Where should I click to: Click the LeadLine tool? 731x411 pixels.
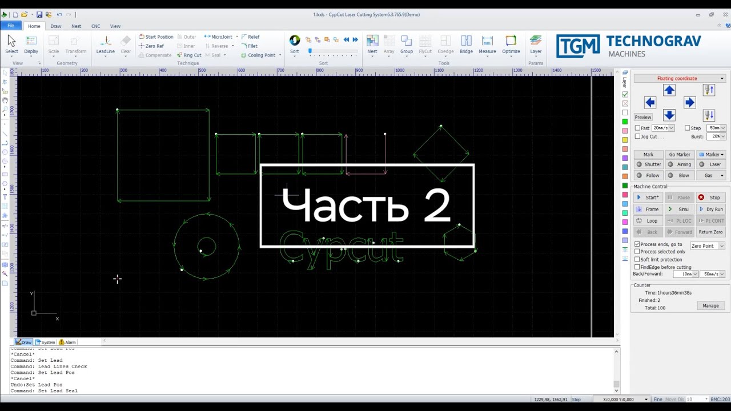(x=106, y=45)
